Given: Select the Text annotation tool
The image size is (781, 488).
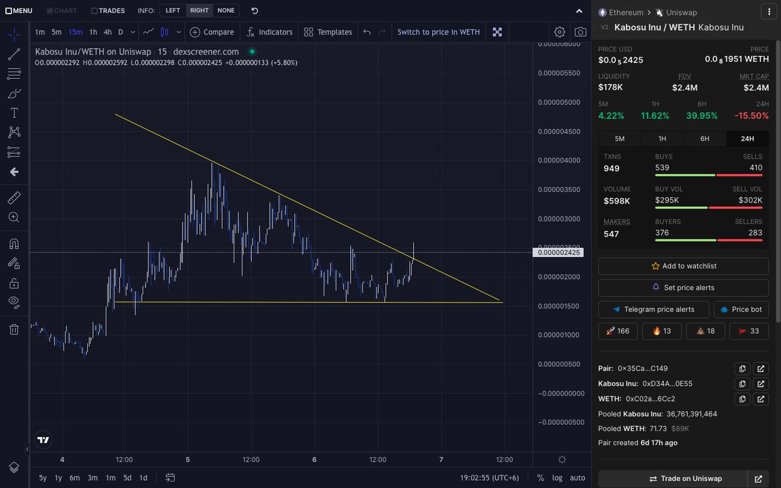Looking at the screenshot, I should click(x=14, y=113).
